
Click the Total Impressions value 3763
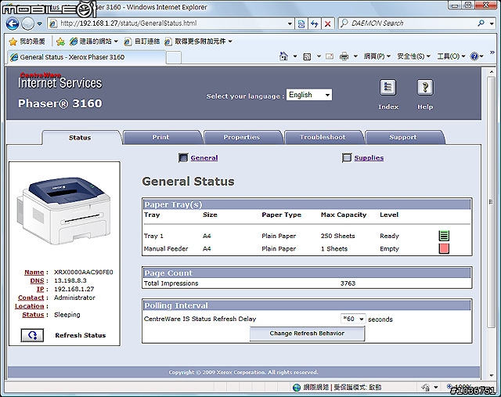click(348, 283)
